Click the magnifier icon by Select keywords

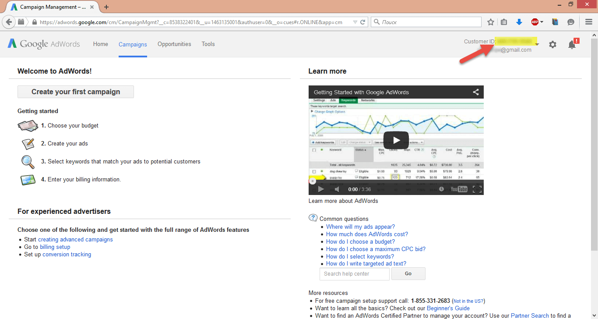(28, 162)
